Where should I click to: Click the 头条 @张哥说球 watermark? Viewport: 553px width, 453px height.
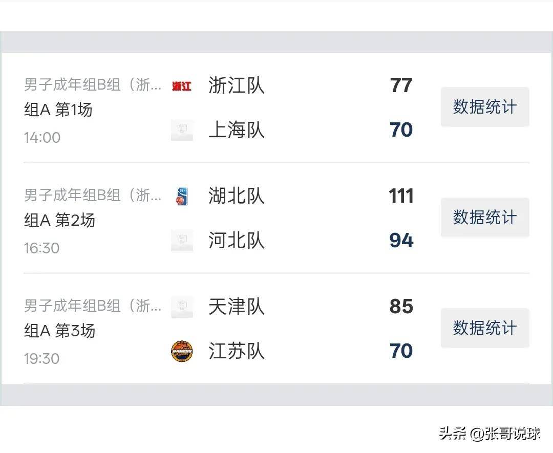pos(490,434)
